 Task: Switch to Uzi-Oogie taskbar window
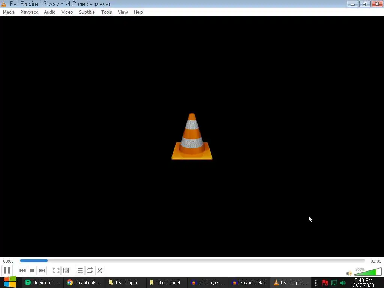208,282
